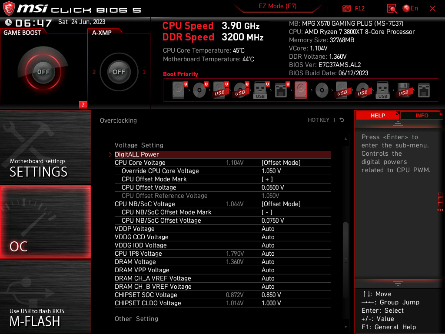The image size is (445, 334).
Task: Take a screenshot with the F12 camera icon
Action: 346,9
